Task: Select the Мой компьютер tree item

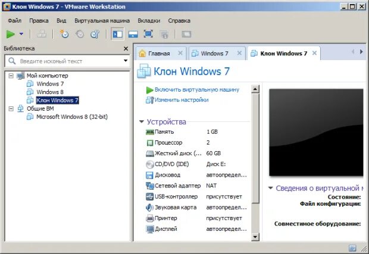Action: (x=47, y=76)
